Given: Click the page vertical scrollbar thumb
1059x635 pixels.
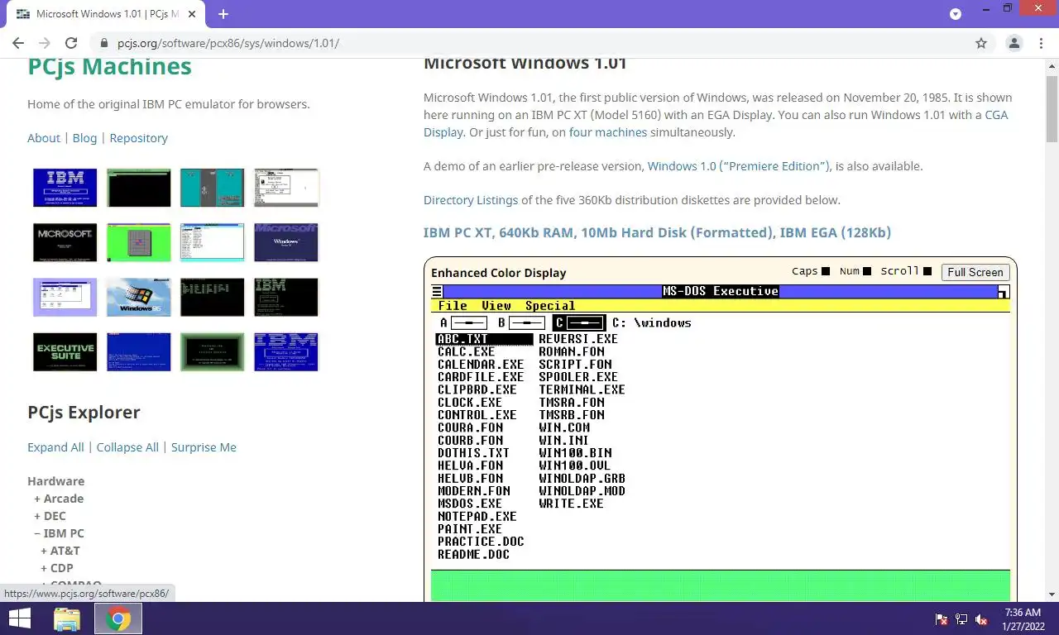Looking at the screenshot, I should [1052, 107].
